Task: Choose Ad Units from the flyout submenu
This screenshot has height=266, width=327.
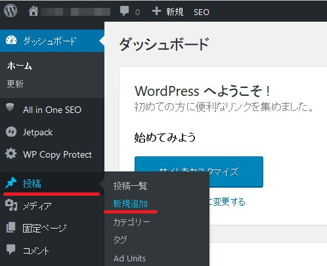Action: (x=129, y=259)
